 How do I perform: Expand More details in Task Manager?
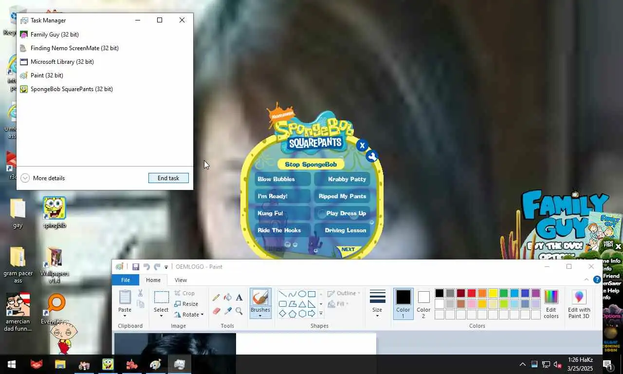43,178
